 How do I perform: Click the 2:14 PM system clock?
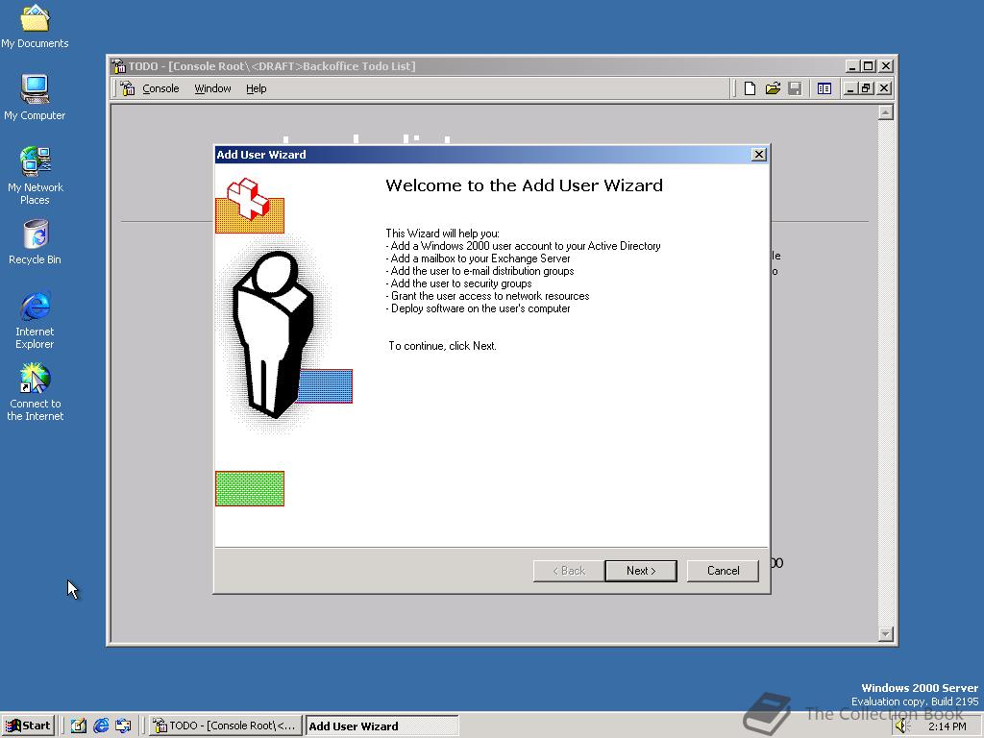click(947, 726)
